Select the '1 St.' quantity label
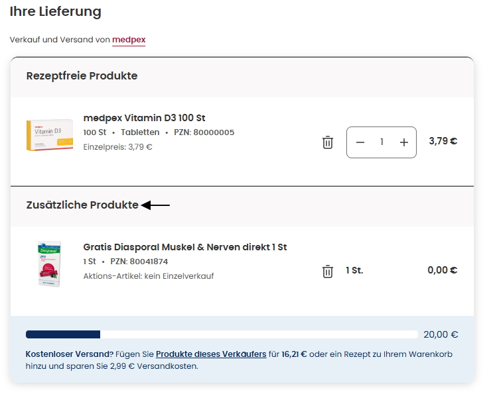The height and width of the screenshot is (396, 493). [354, 270]
